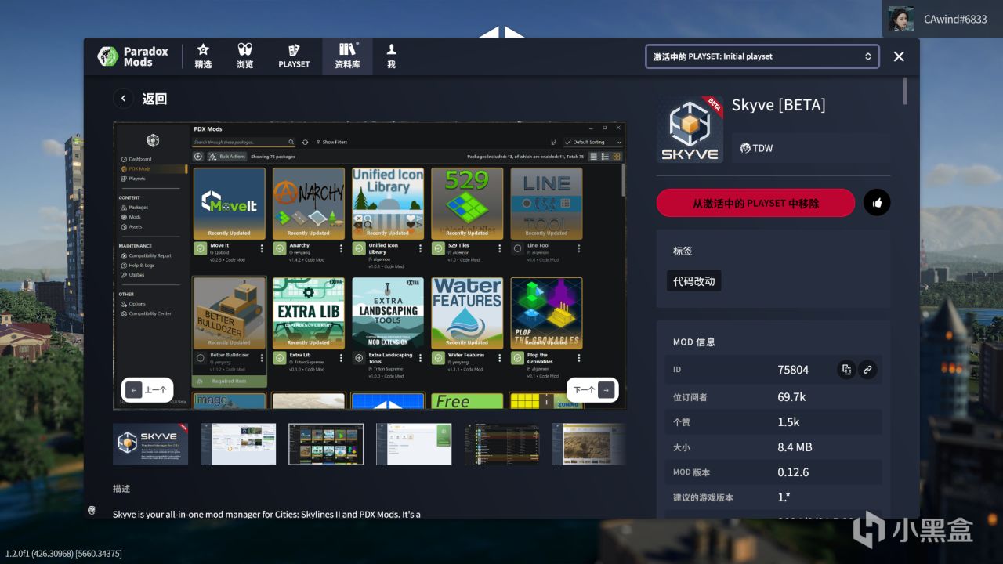This screenshot has width=1003, height=564.
Task: Copy the mod link icon
Action: click(x=867, y=369)
